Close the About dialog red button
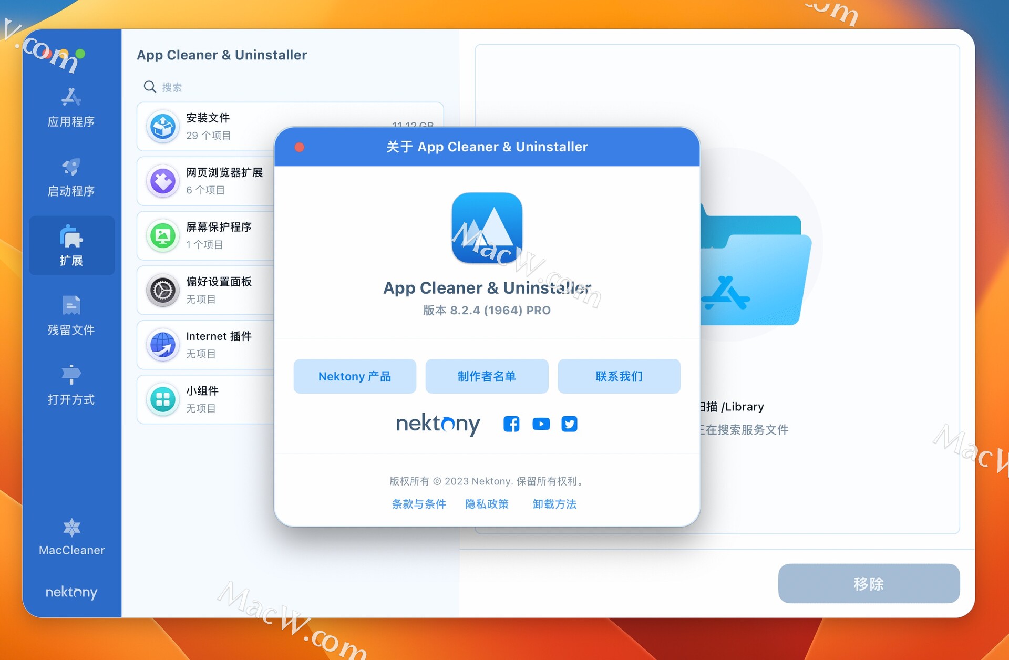The image size is (1009, 660). (x=300, y=147)
